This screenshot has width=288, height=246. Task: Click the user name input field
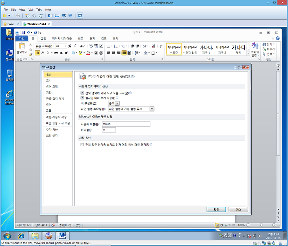click(126, 124)
